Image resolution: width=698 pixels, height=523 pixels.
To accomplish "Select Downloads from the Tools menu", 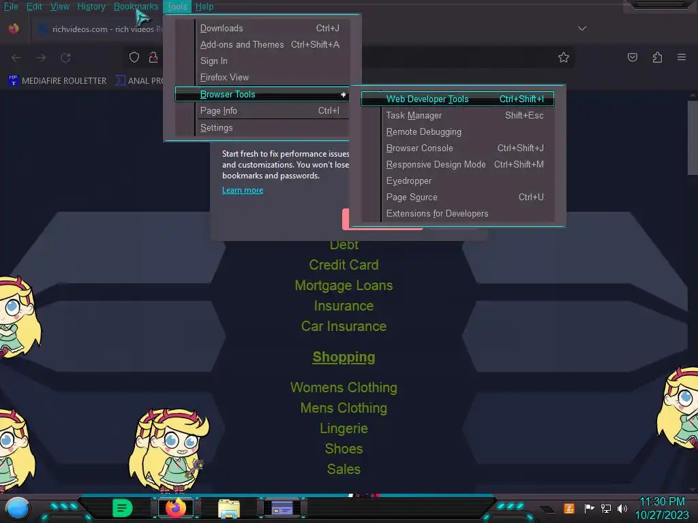I will point(262,28).
